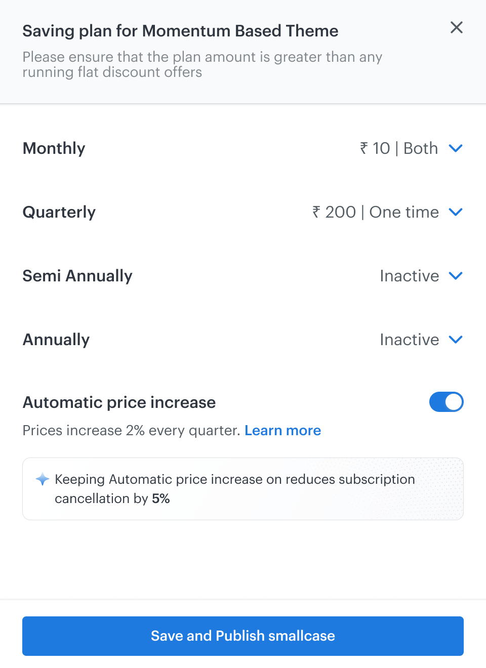Click the Saving plan for Momentum title
Screen dimensions: 486x668
[180, 31]
